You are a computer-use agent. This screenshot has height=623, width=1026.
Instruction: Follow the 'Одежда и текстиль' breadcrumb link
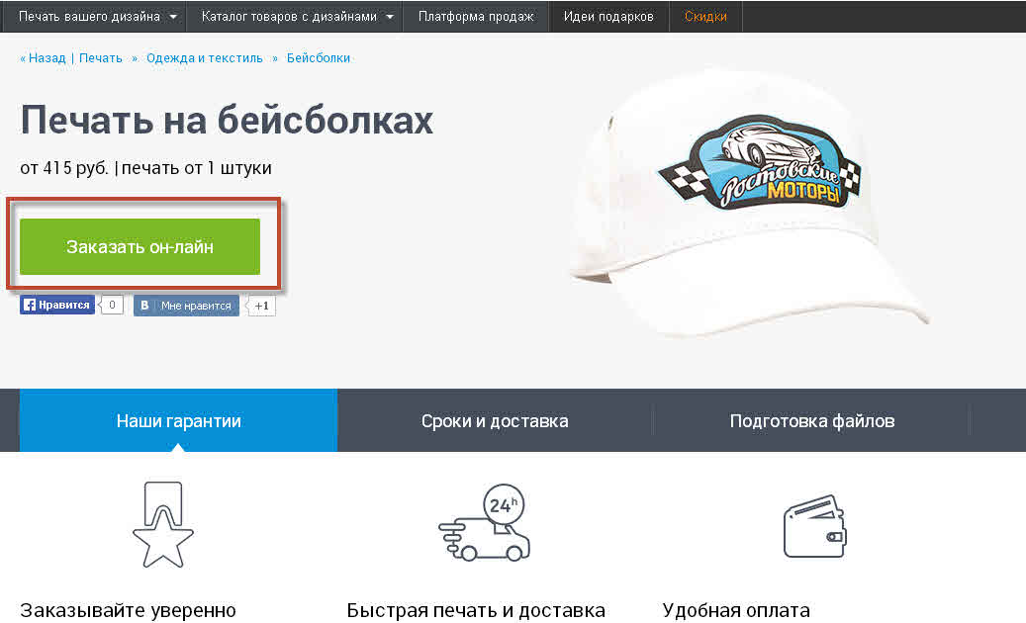pos(205,58)
